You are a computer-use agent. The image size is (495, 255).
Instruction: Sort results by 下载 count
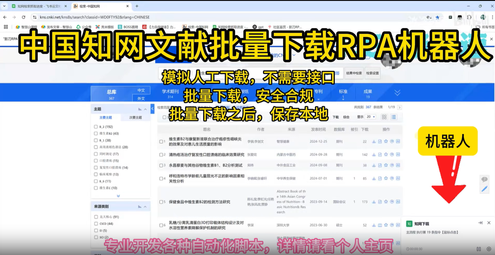(x=335, y=117)
